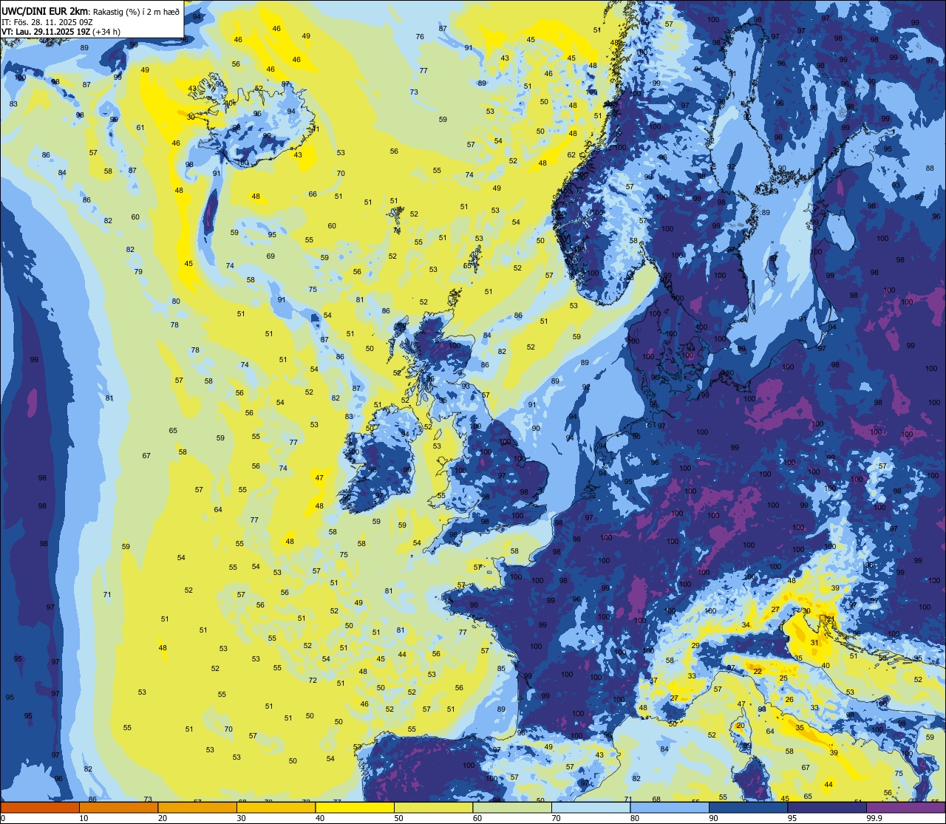Click the map value "26" in central Italy

[789, 700]
